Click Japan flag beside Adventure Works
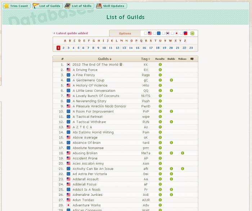Screen dimensions: 252x211 coord(68,205)
